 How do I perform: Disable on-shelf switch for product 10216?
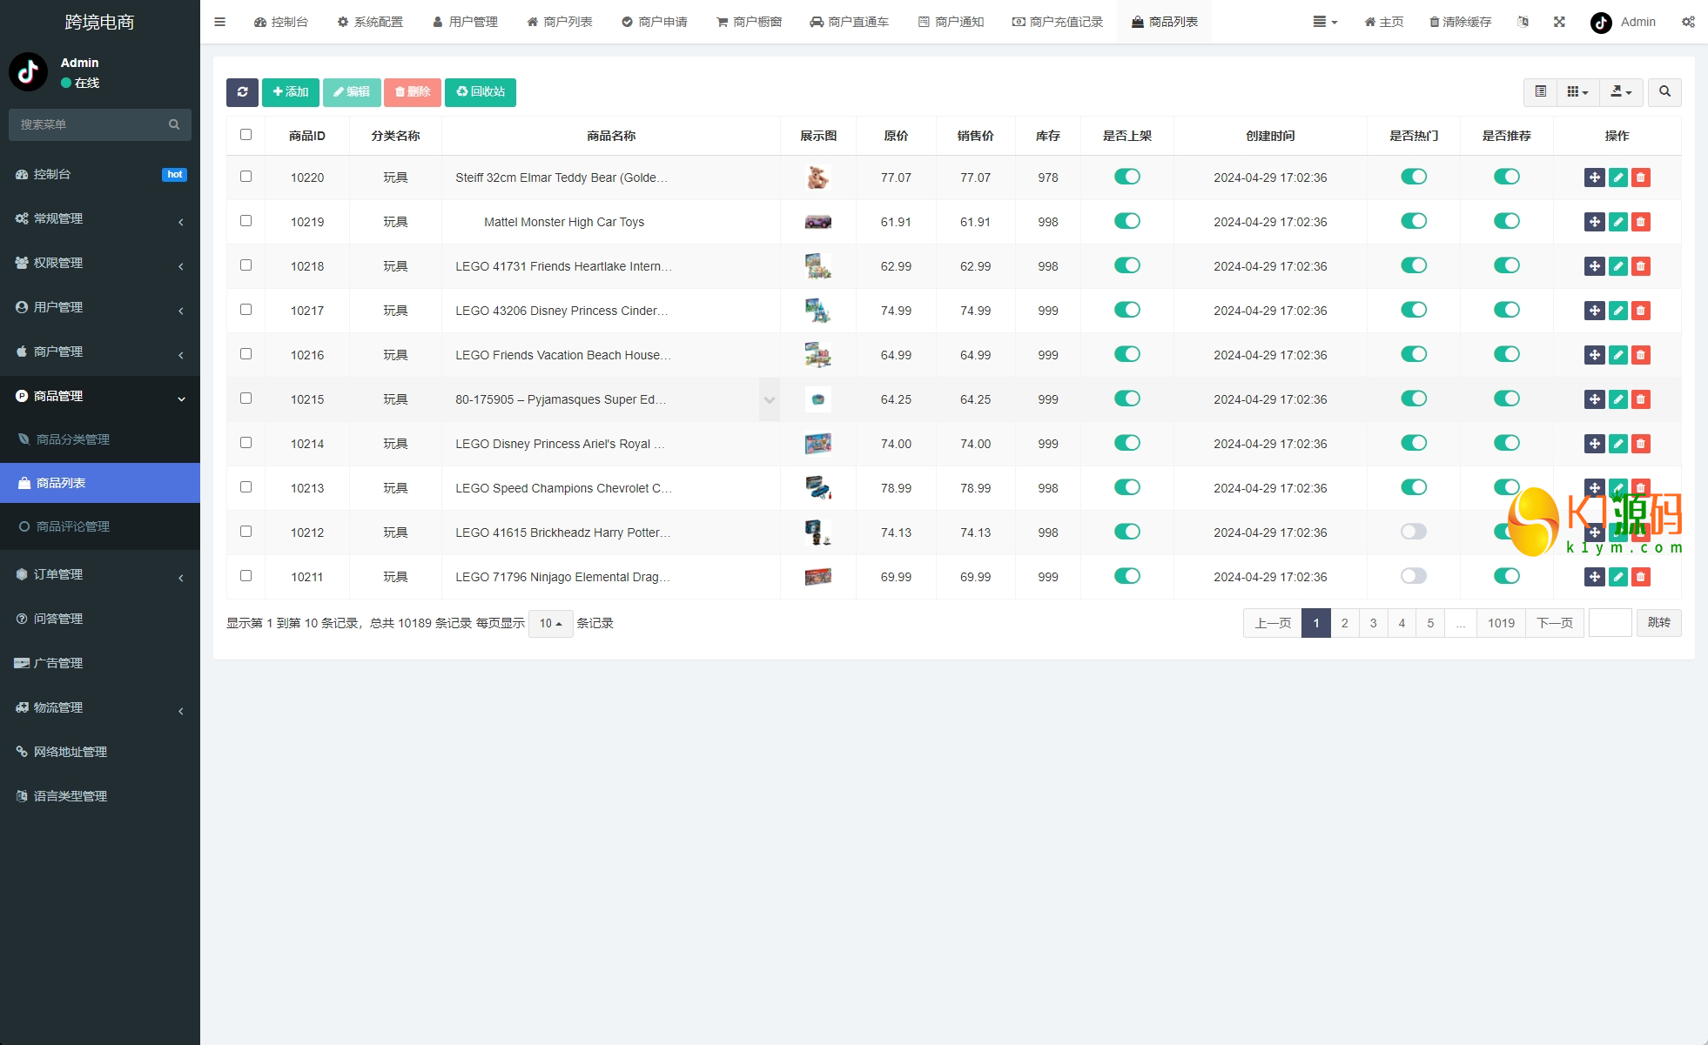pos(1126,354)
